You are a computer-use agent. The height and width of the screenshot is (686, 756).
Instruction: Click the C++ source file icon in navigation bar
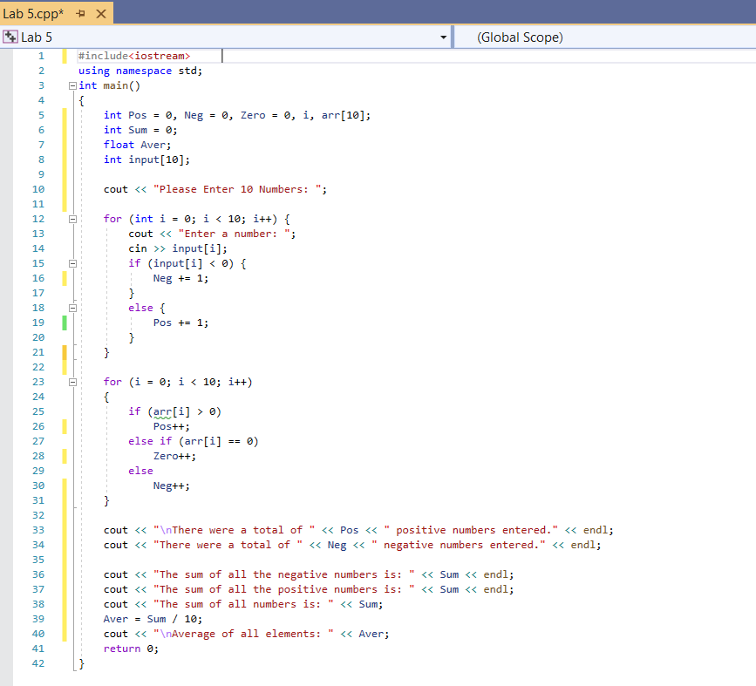(10, 37)
